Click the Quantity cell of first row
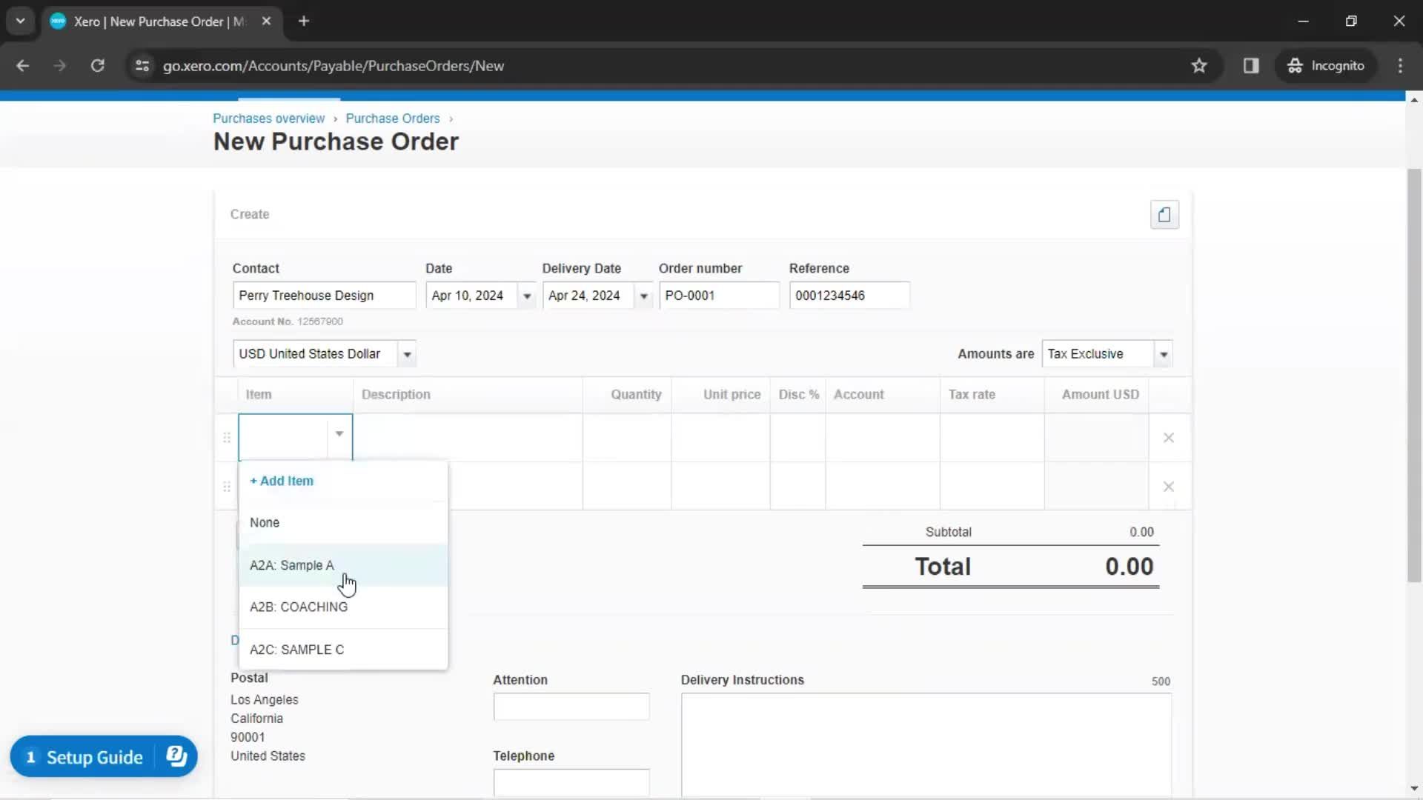 pos(627,438)
